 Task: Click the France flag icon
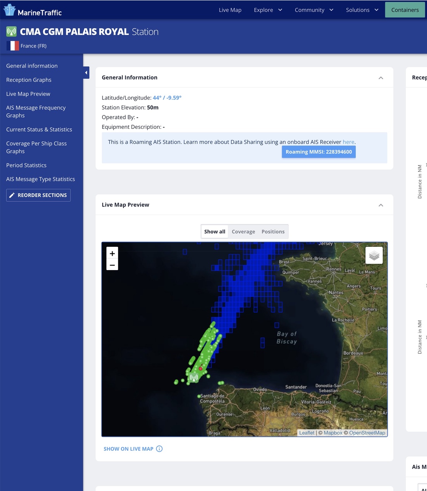(x=13, y=46)
